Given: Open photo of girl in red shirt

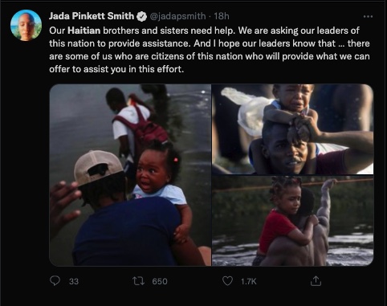Looking at the screenshot, I should tap(292, 221).
